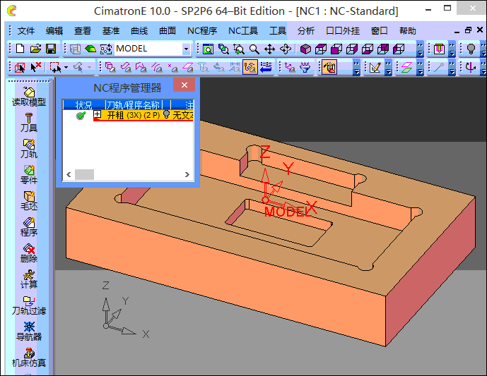
Task: Toggle the light bulb visibility of 开粗 toolpath
Action: tap(167, 114)
